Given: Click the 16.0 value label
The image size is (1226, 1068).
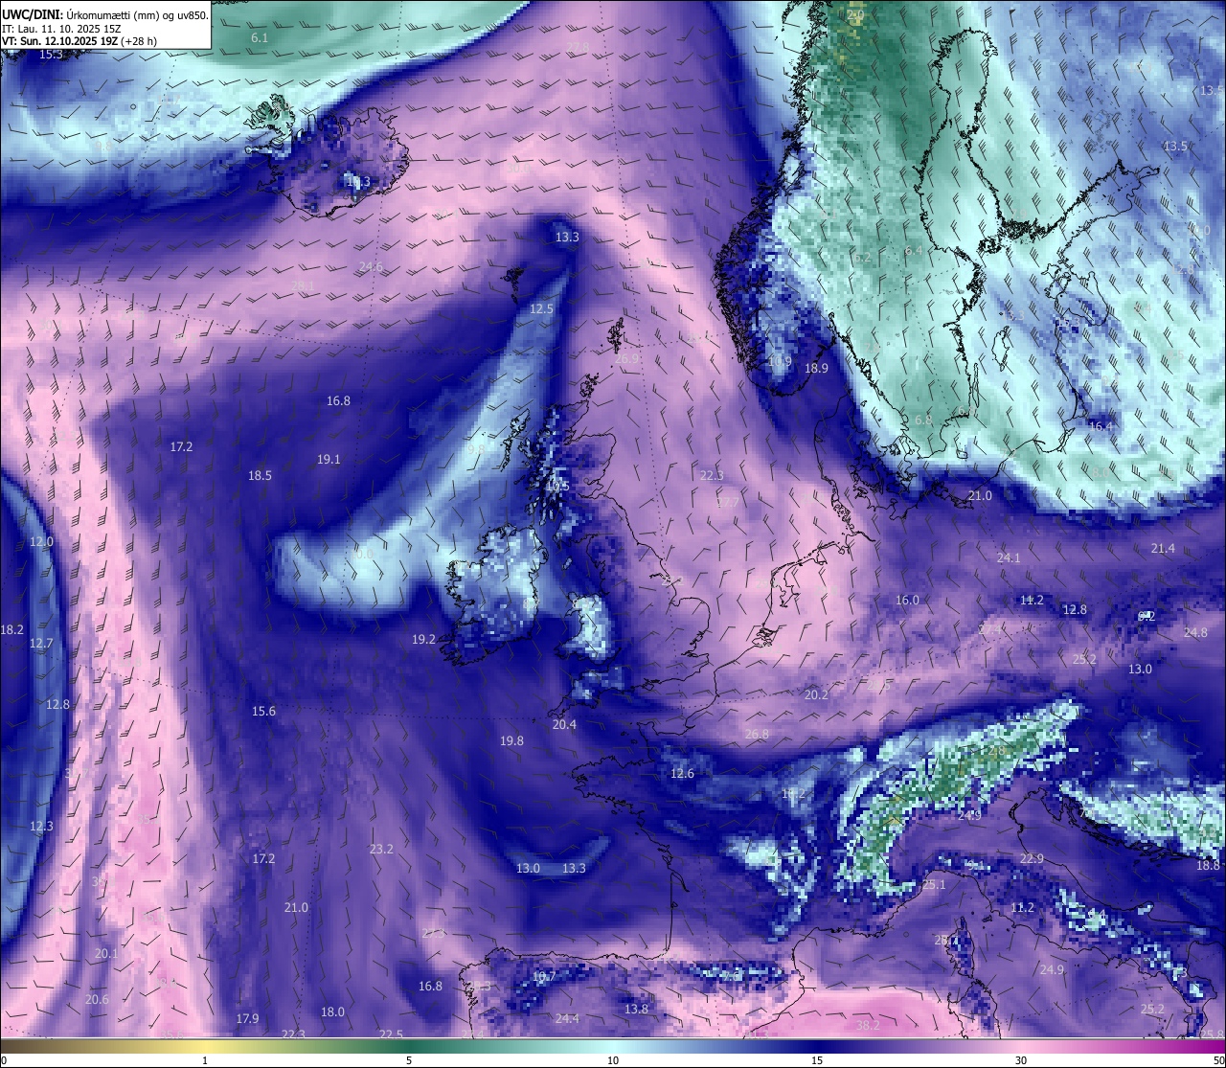Looking at the screenshot, I should [907, 600].
